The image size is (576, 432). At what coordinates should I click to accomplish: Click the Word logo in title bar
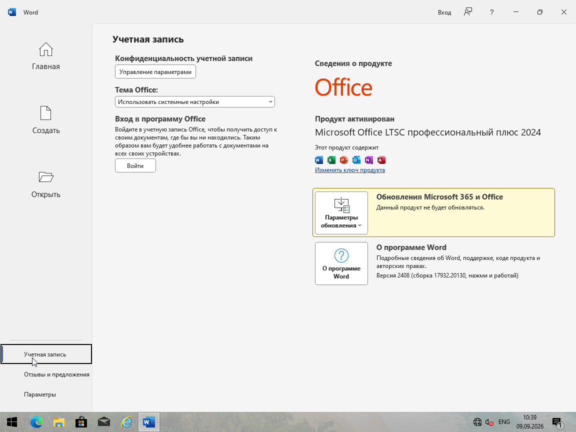point(12,12)
